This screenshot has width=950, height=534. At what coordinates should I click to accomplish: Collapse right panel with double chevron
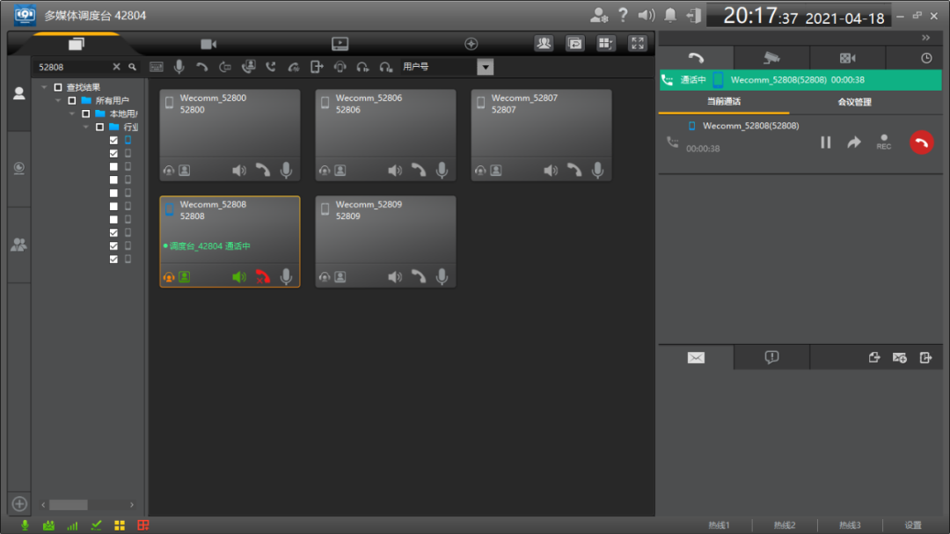point(925,38)
